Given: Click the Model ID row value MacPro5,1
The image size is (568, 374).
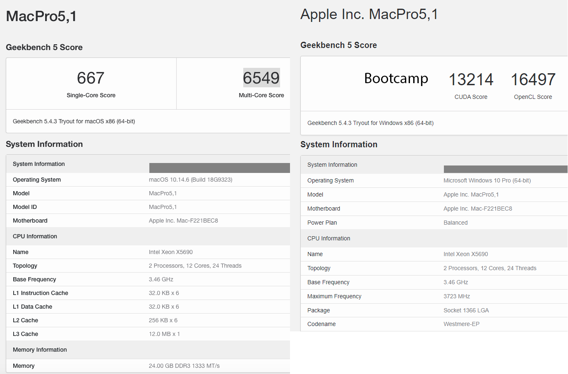Looking at the screenshot, I should [x=163, y=207].
